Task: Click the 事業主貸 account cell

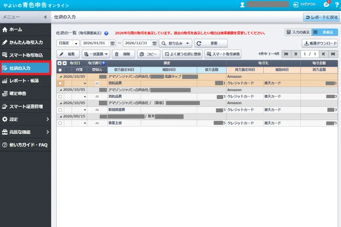Action: click(124, 123)
